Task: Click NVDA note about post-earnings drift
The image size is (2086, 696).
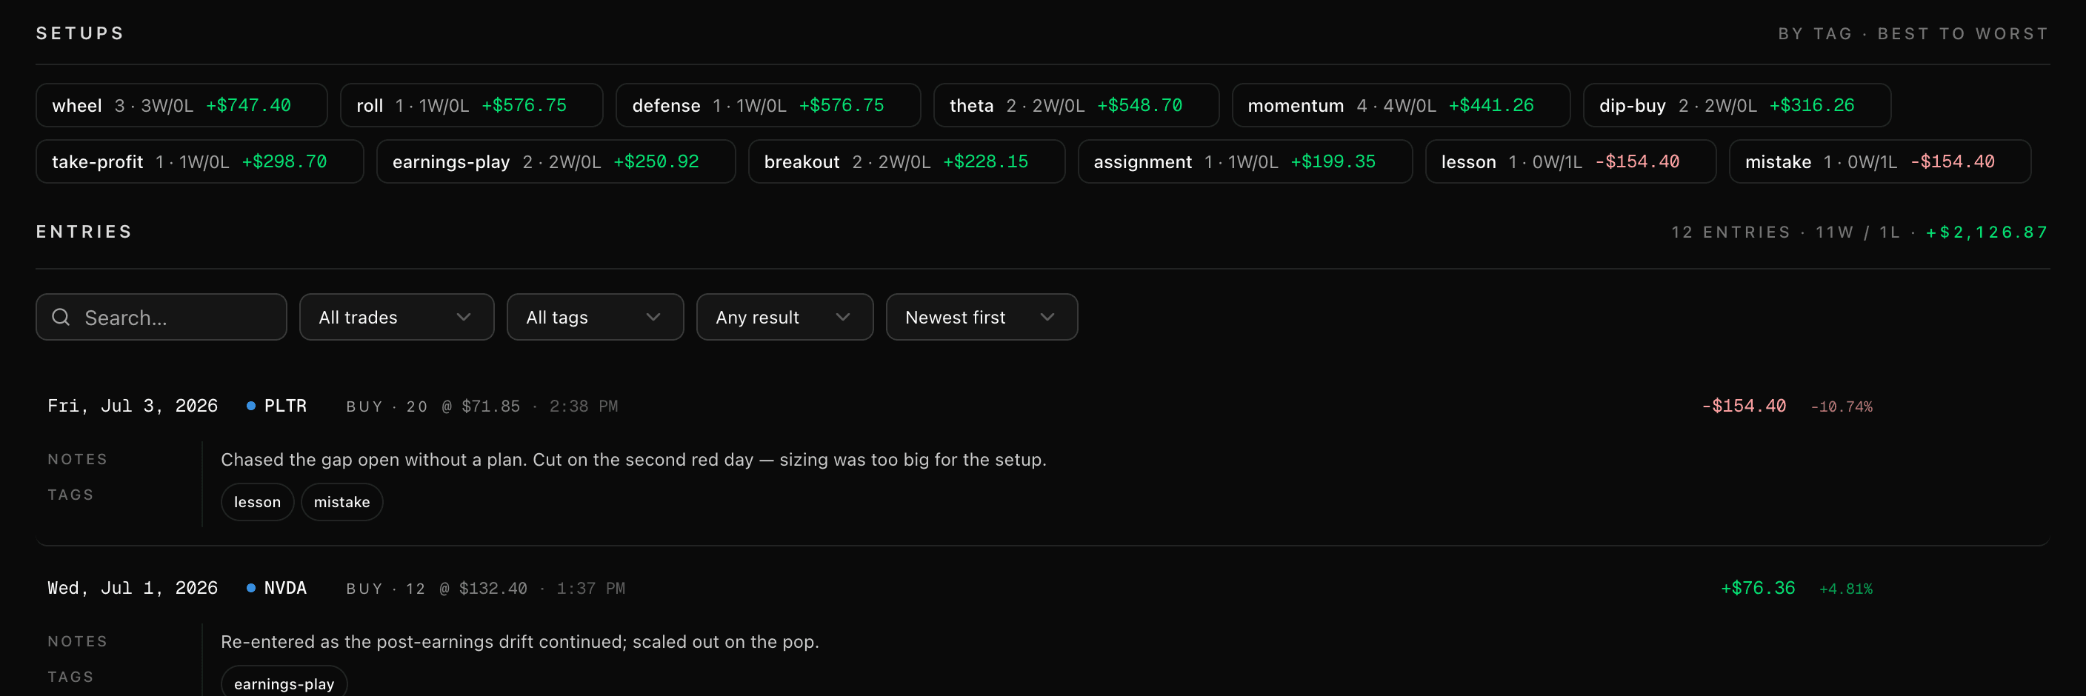Action: (520, 642)
